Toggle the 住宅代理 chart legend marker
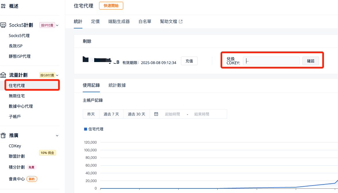Screen dimensions: 338x193 [x=85, y=129]
